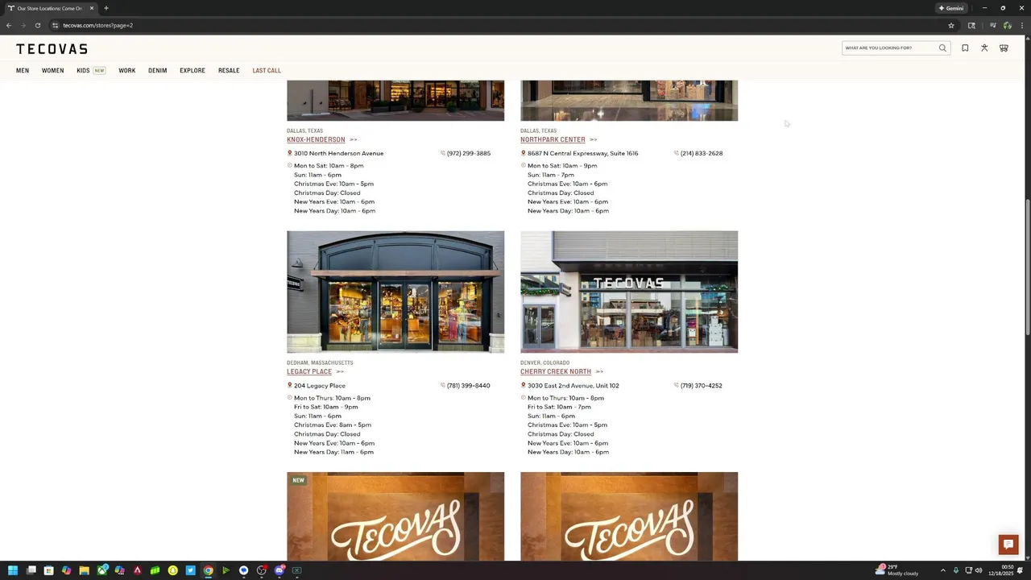Image resolution: width=1031 pixels, height=580 pixels.
Task: Click the TECOVAS logo in the site header
Action: 52,49
